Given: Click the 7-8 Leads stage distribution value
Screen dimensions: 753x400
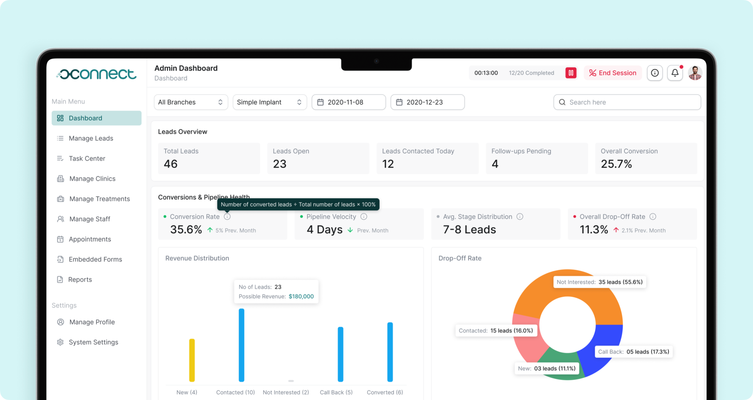Looking at the screenshot, I should pos(470,230).
